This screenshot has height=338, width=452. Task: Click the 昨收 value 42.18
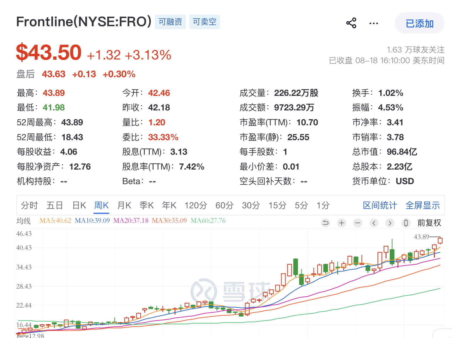(159, 108)
